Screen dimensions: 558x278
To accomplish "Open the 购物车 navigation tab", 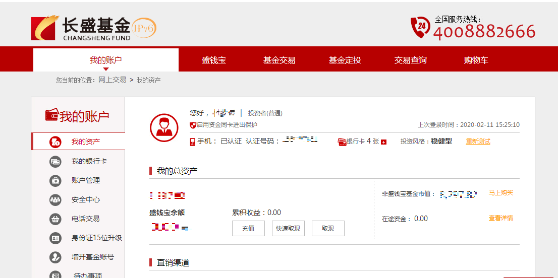I will [476, 60].
